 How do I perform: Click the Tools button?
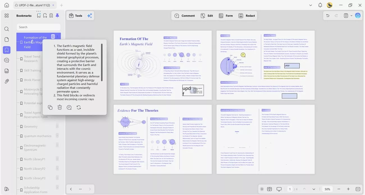point(76,15)
